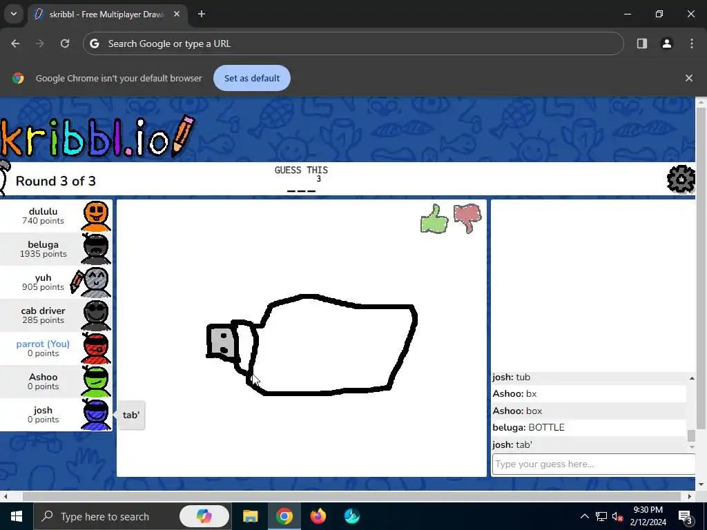Click Ashoo's name in player list

pyautogui.click(x=43, y=377)
